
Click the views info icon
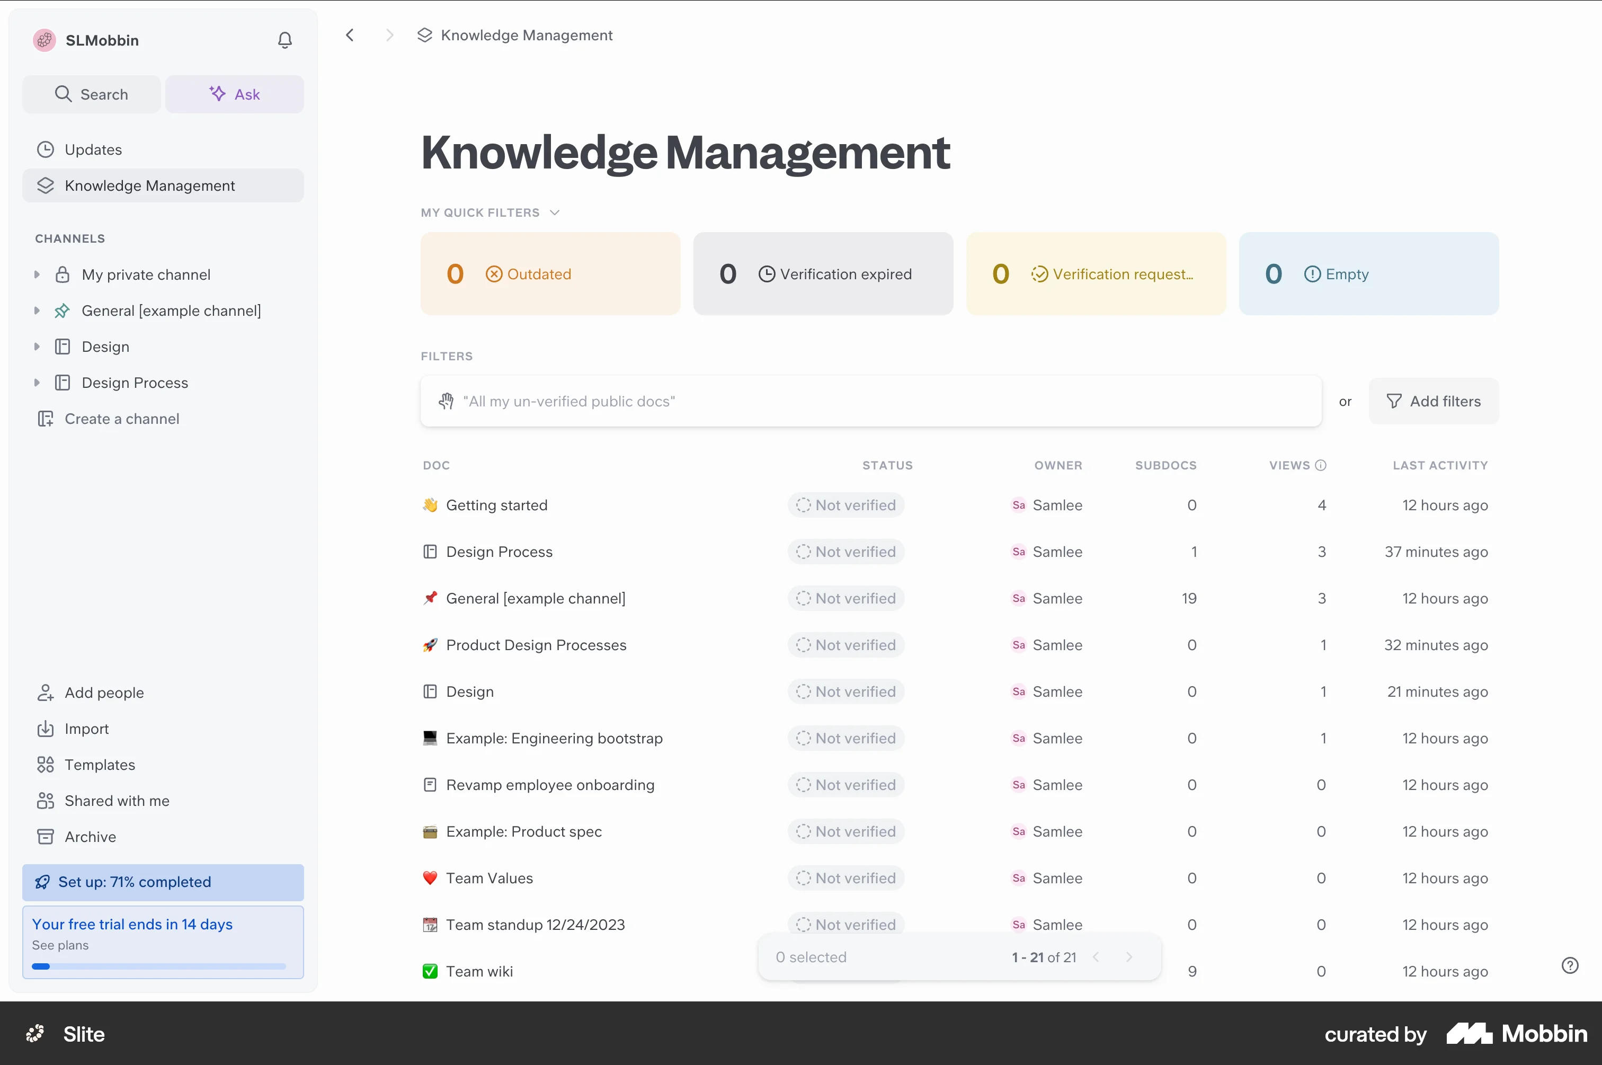(x=1320, y=465)
